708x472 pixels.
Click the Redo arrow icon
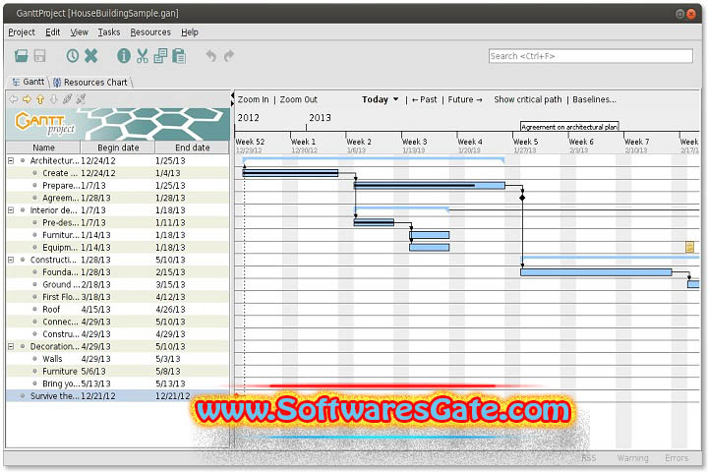point(229,56)
